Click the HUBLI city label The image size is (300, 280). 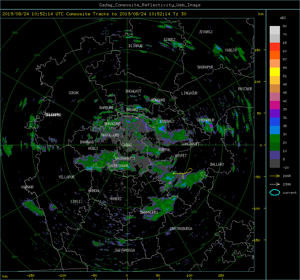93,148
